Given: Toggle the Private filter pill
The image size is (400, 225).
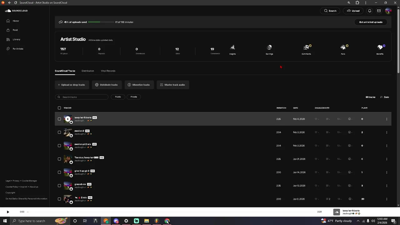Looking at the screenshot, I should point(134,97).
